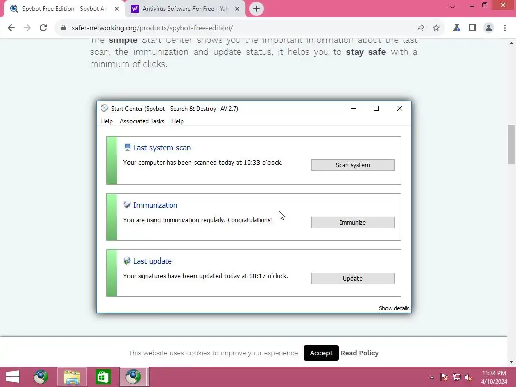The height and width of the screenshot is (387, 516).
Task: Open a new browser tab
Action: click(256, 9)
